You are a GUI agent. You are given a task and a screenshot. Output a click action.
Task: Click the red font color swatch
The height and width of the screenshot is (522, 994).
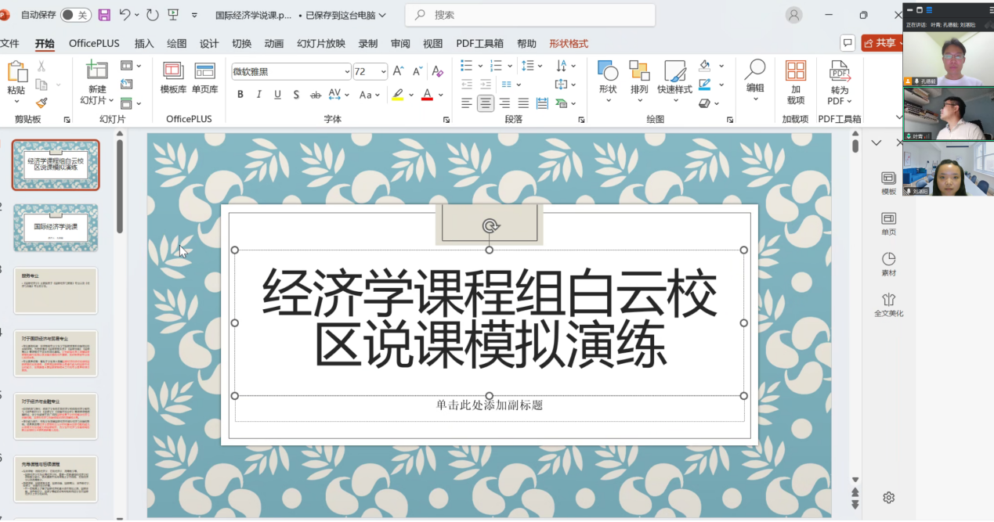427,95
